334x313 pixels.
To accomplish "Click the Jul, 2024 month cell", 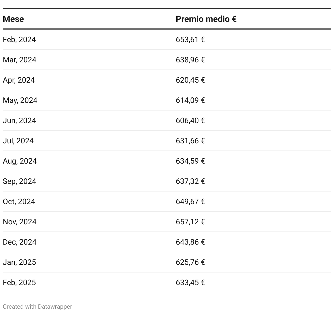I will pyautogui.click(x=18, y=141).
